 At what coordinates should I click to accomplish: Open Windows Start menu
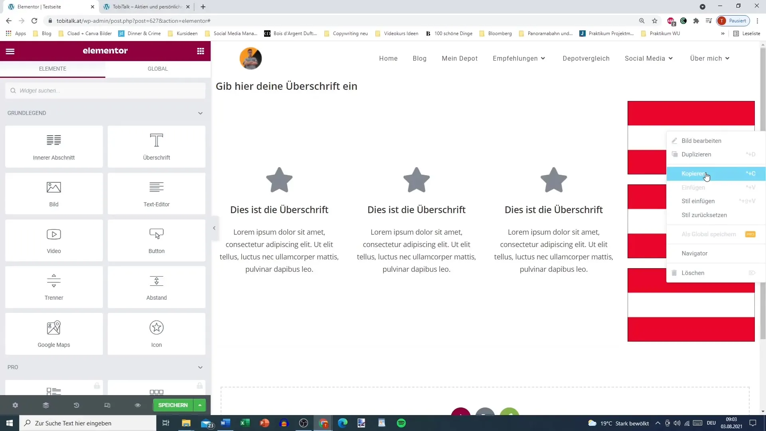[10, 423]
